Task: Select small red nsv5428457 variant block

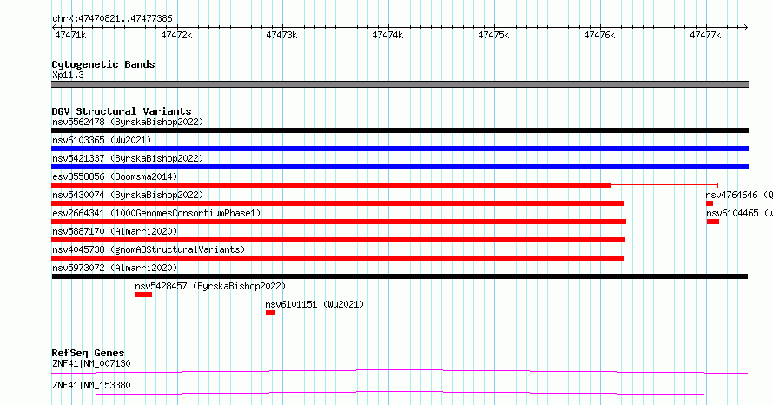Action: pos(143,295)
